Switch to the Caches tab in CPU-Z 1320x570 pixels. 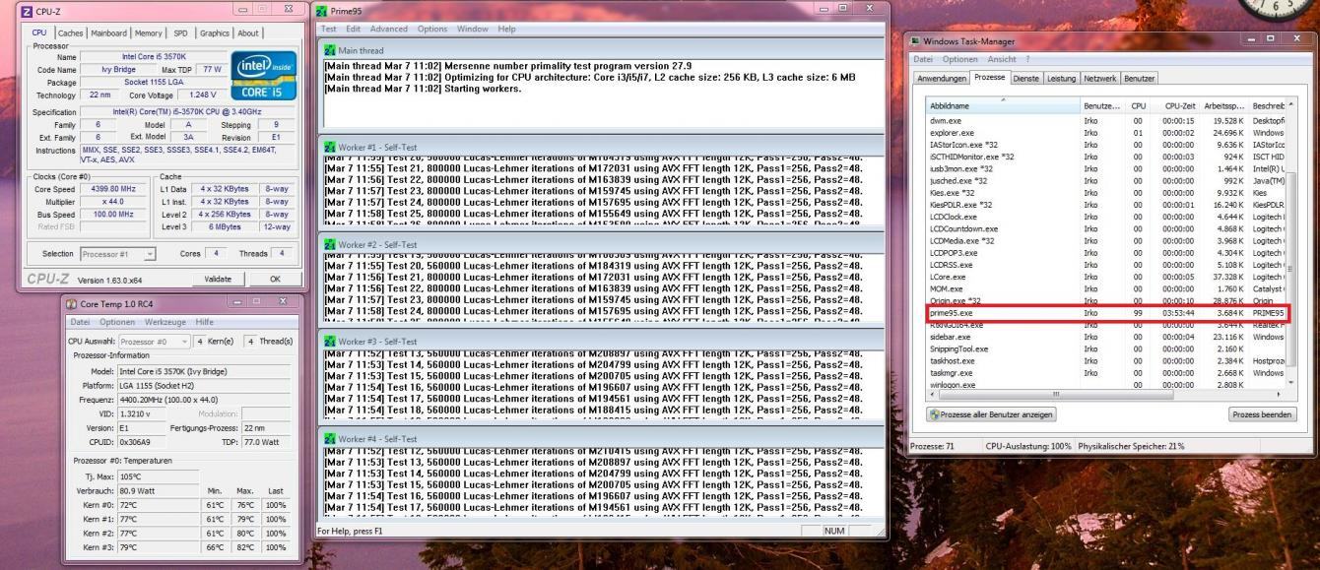coord(72,33)
